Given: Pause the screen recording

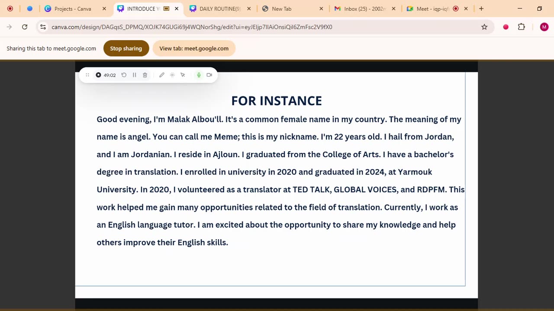Looking at the screenshot, I should pos(135,75).
